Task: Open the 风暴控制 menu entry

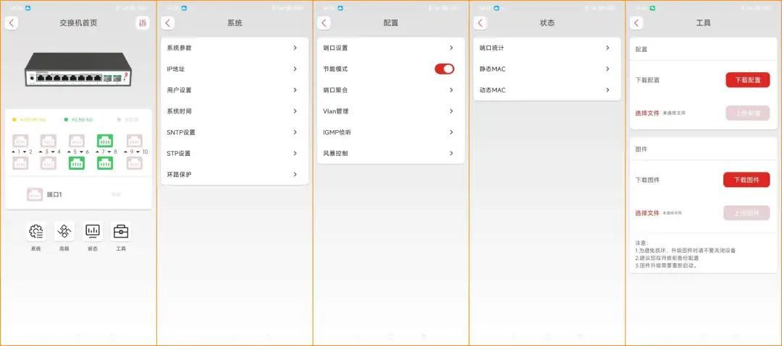Action: coord(391,153)
